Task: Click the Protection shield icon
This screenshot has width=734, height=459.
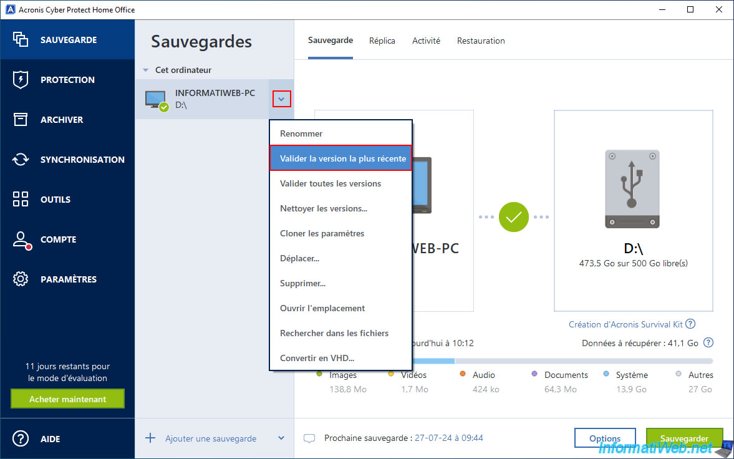Action: pyautogui.click(x=21, y=80)
